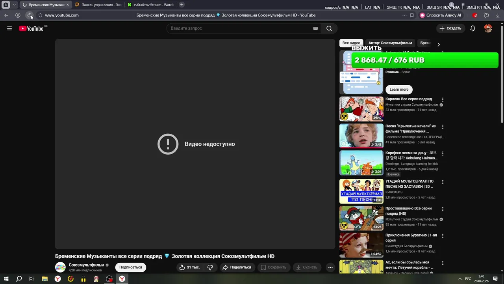Open File Explorer from the taskbar
Screen dimensions: 504x284
45,279
